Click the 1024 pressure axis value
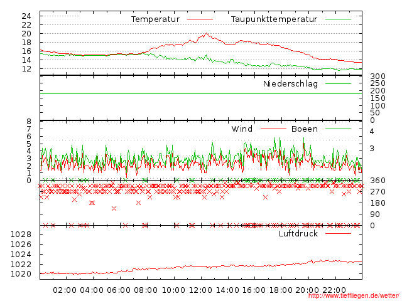This screenshot has height=301, width=402. [x=21, y=255]
